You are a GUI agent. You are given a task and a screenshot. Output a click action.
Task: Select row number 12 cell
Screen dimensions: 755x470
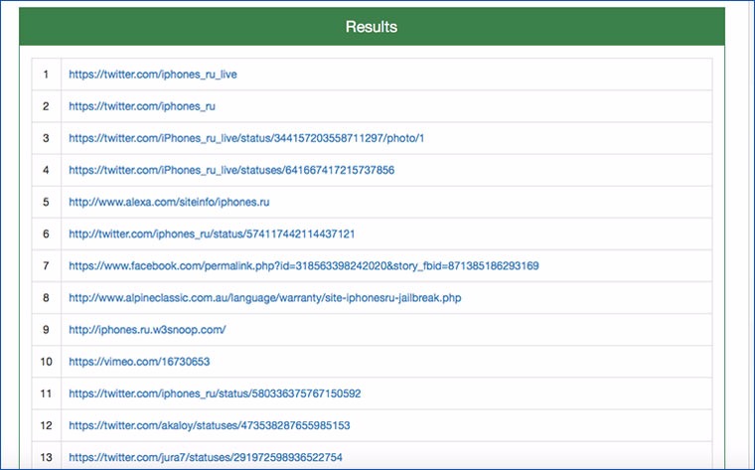pyautogui.click(x=47, y=425)
